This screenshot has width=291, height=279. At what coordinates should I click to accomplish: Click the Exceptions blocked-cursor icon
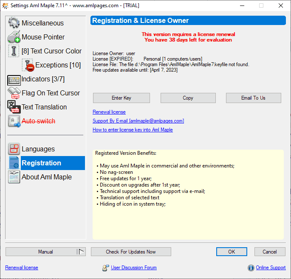click(x=28, y=65)
